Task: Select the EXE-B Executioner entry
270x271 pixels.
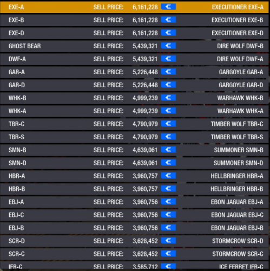Action: tap(134, 20)
